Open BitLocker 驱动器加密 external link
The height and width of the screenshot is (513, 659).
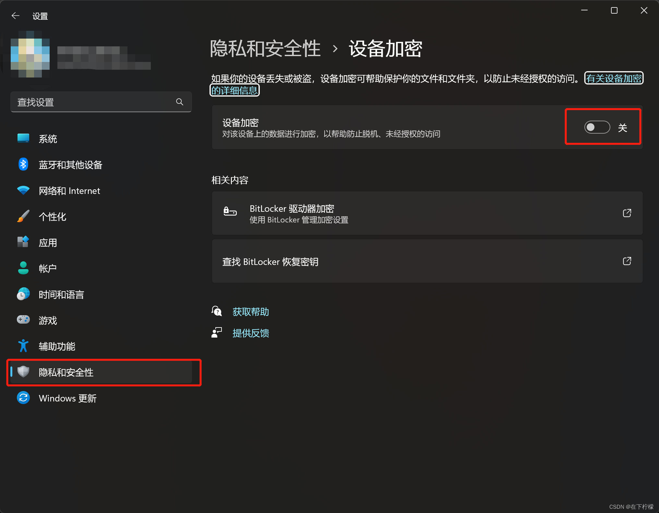627,213
